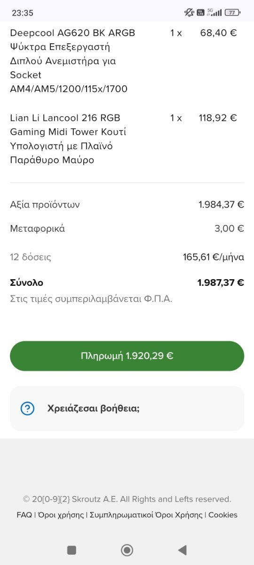The image size is (254, 565).
Task: Tap the Σύνολο total amount 1.987,37 €
Action: pyautogui.click(x=221, y=282)
